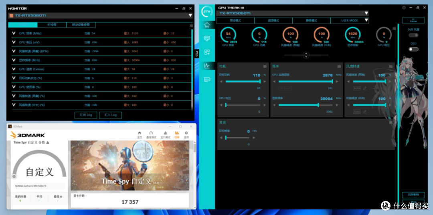Select the 预设模式 mode tab
This screenshot has height=215, width=433.
(235, 20)
